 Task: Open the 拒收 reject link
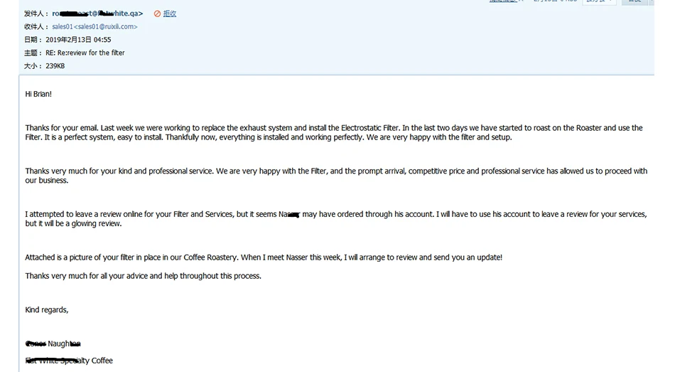(x=170, y=14)
